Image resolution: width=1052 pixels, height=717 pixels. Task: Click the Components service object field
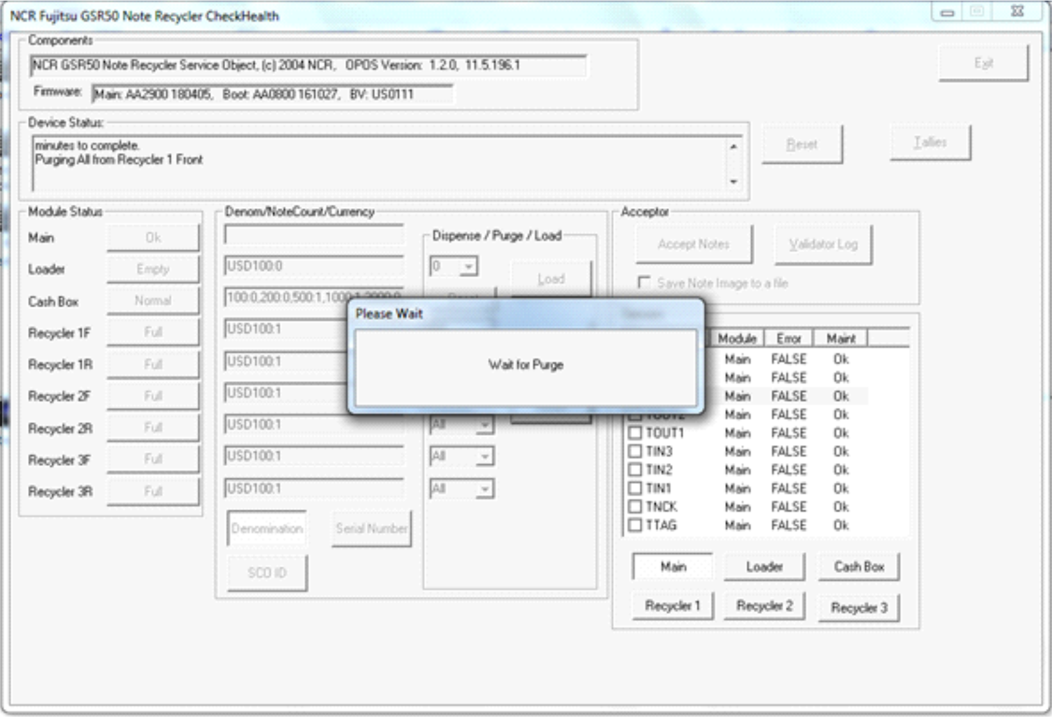(308, 66)
